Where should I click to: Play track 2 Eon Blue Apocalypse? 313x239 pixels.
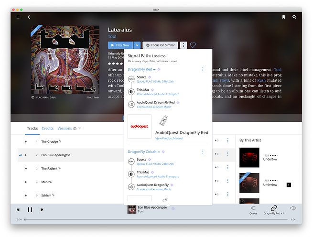point(26,155)
